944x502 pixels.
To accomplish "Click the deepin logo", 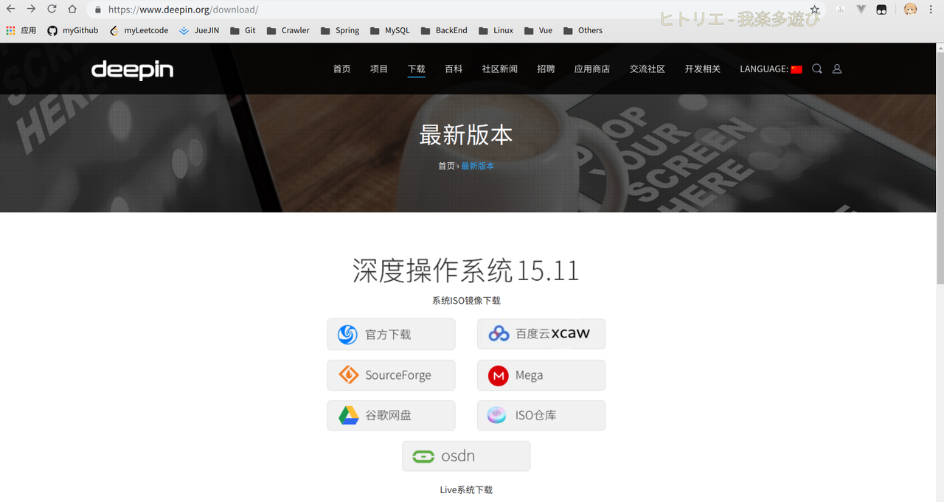I will pyautogui.click(x=132, y=70).
